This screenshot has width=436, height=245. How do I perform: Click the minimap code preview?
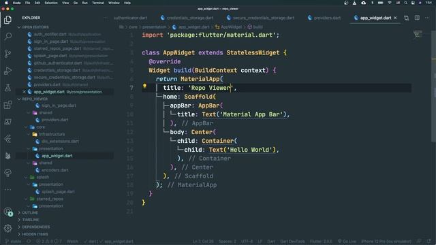coord(418,34)
